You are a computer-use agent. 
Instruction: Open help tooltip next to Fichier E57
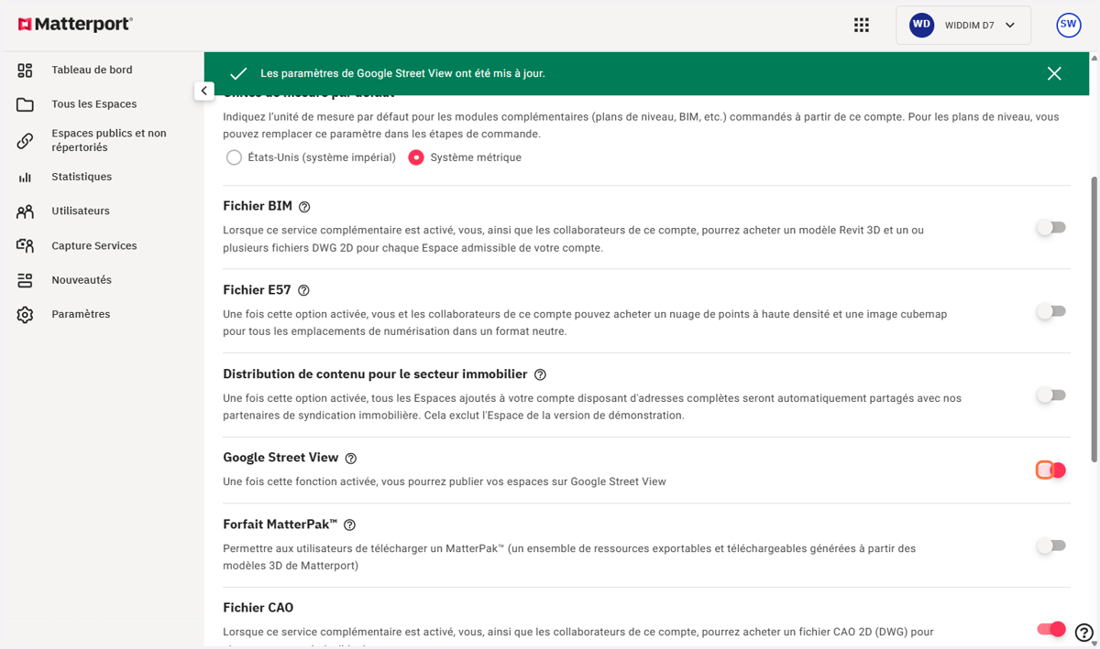tap(303, 290)
